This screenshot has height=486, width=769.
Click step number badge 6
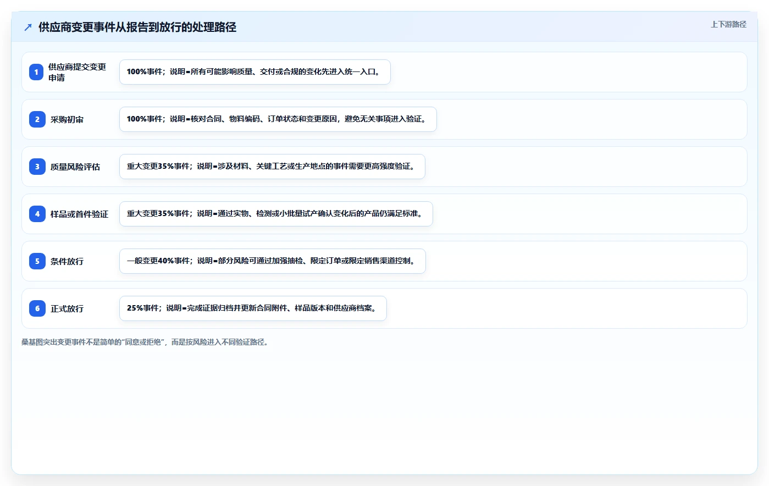(x=37, y=308)
